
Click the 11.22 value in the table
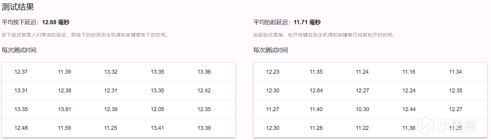(362, 128)
